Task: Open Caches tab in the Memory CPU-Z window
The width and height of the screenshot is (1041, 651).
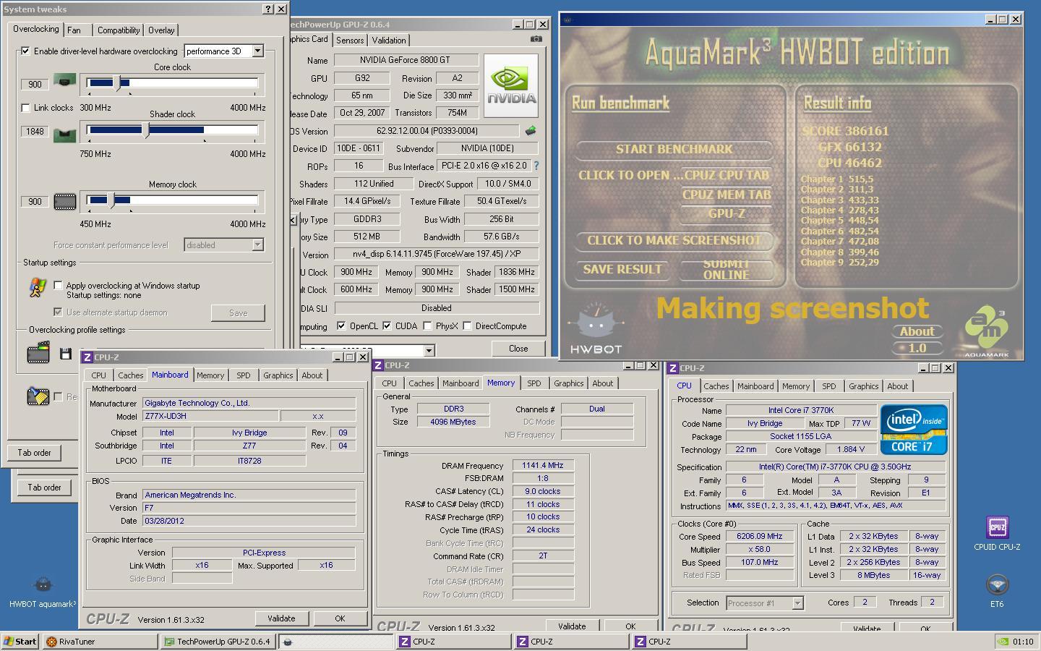Action: point(421,383)
